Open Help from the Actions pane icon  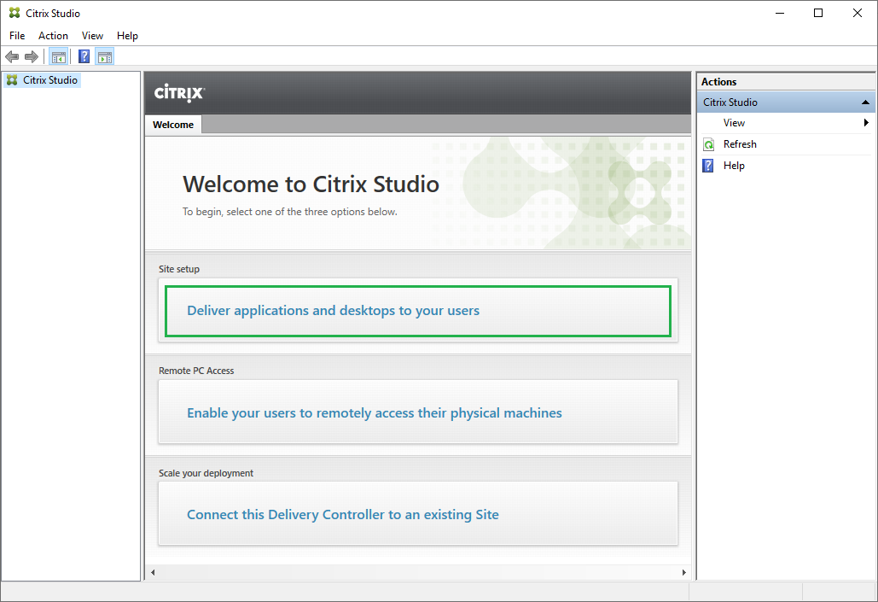click(708, 165)
